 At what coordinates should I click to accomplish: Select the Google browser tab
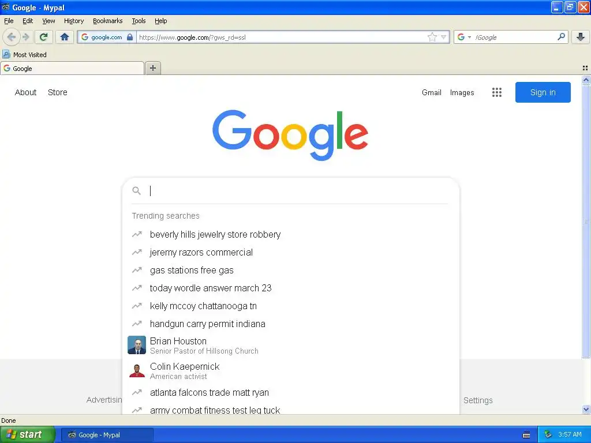(x=72, y=68)
